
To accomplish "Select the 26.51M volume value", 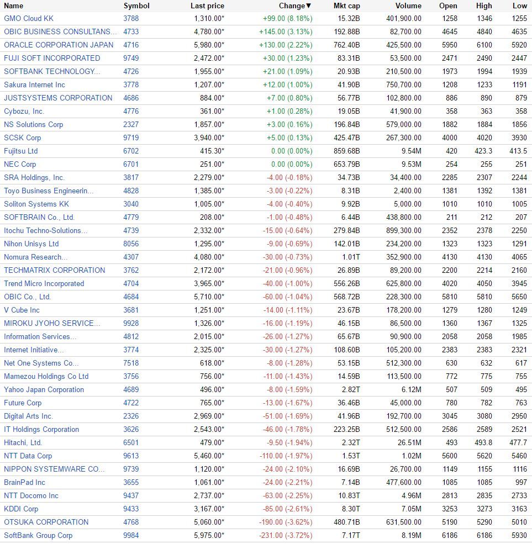I will [409, 443].
